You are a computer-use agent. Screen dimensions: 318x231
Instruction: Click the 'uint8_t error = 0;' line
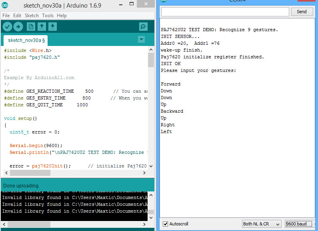point(34,132)
